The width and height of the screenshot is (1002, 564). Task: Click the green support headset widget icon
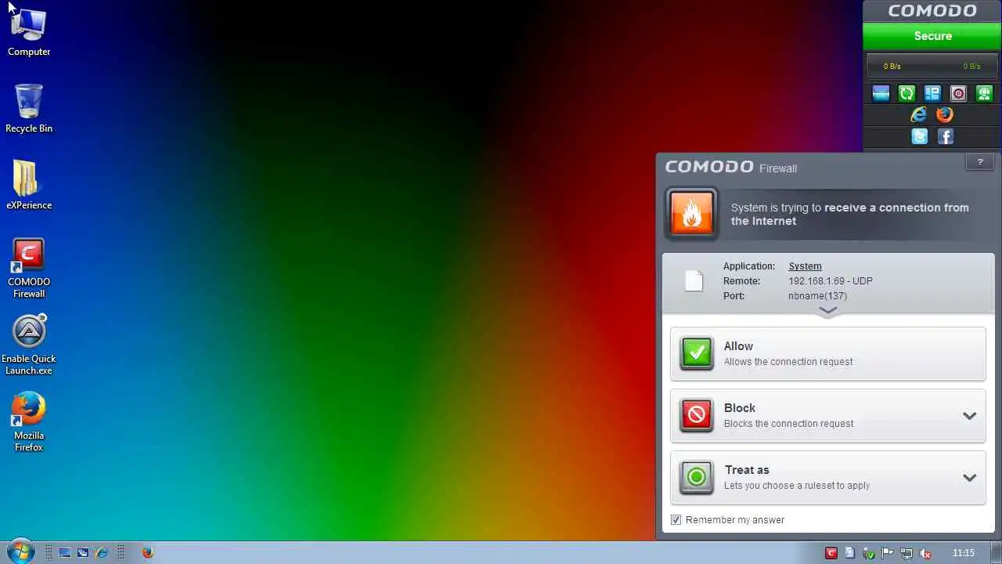pos(984,94)
